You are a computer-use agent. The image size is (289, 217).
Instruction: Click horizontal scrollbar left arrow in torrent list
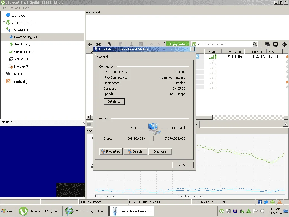click(x=88, y=117)
